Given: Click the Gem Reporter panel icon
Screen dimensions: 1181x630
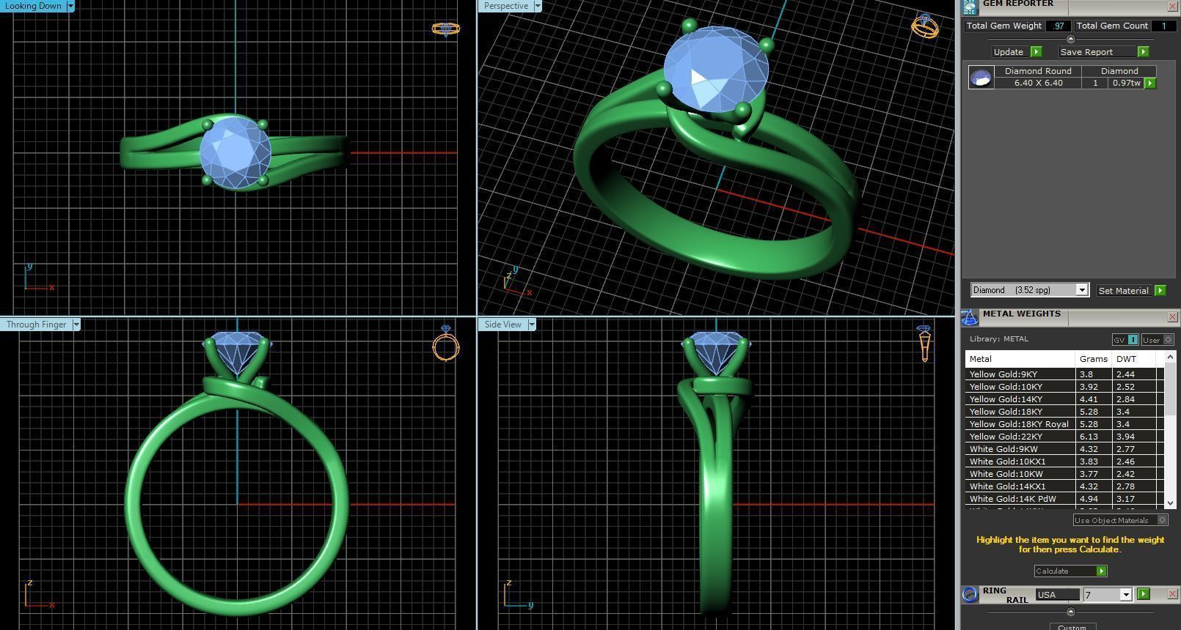Looking at the screenshot, I should [x=970, y=7].
